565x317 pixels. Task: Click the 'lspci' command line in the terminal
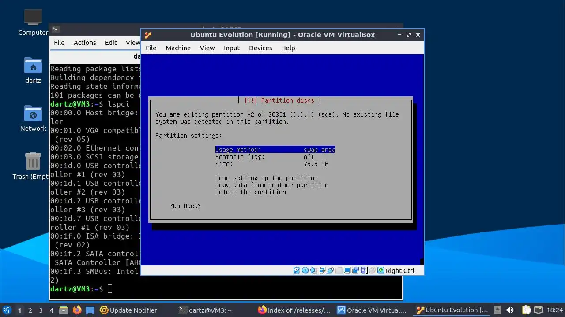[90, 104]
